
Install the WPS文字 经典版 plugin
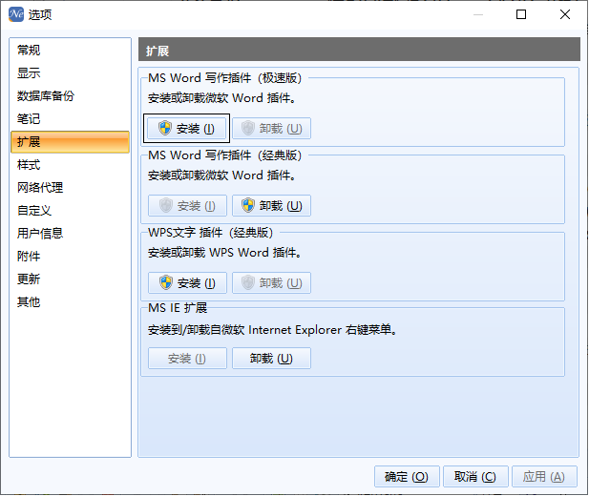click(187, 282)
